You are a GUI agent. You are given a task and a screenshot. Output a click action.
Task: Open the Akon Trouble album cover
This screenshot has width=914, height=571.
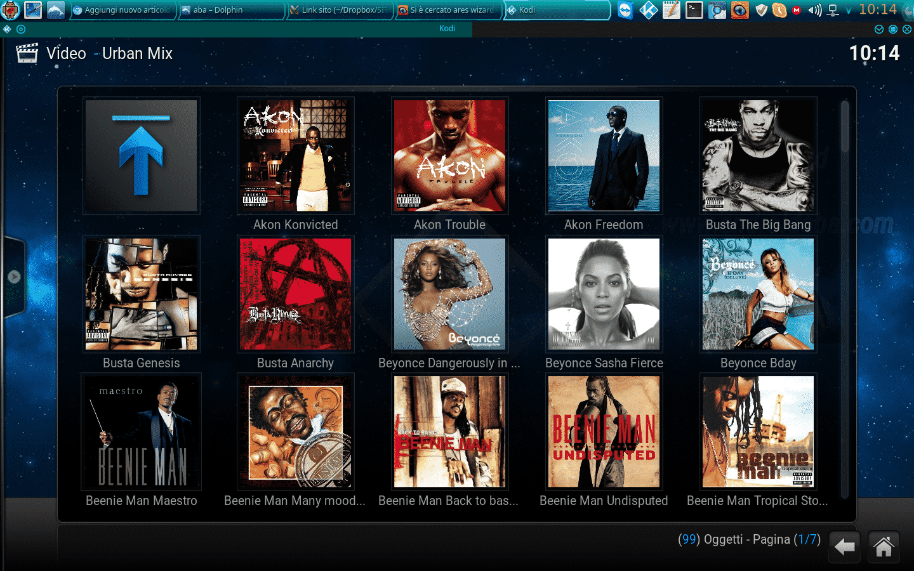(449, 155)
